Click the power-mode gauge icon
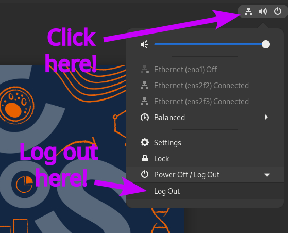Image resolution: width=288 pixels, height=233 pixels. coord(145,117)
